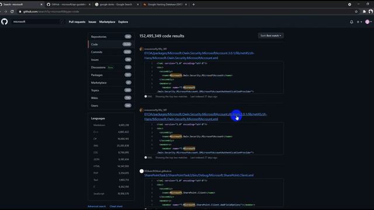
Task: Filter results by C# language
Action: [x=111, y=139]
